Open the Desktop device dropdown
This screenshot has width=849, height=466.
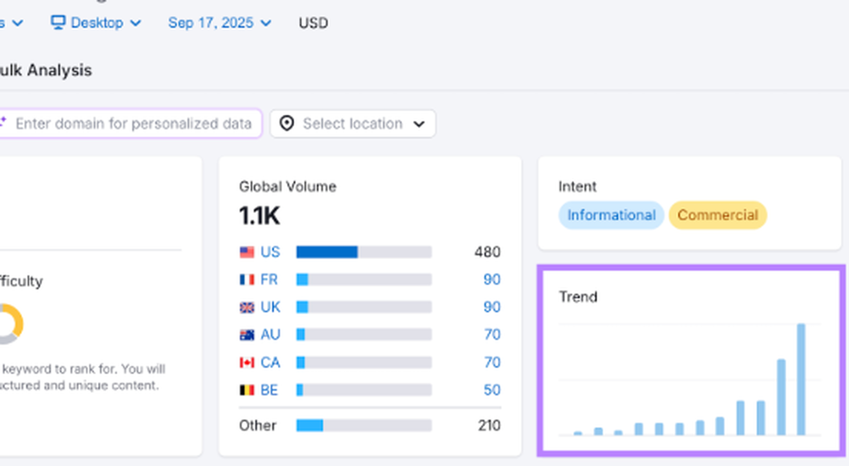(97, 22)
